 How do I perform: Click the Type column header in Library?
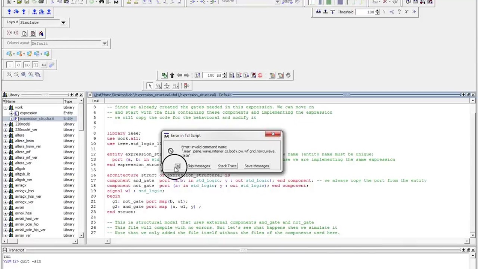[71, 102]
